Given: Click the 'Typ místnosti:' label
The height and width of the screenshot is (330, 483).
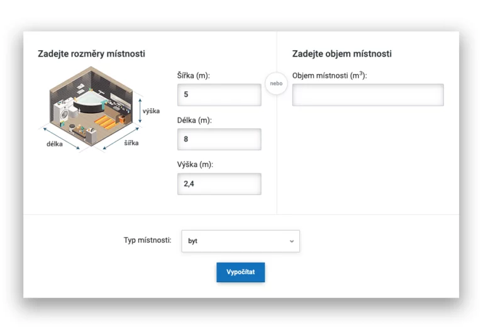Looking at the screenshot, I should (x=147, y=239).
